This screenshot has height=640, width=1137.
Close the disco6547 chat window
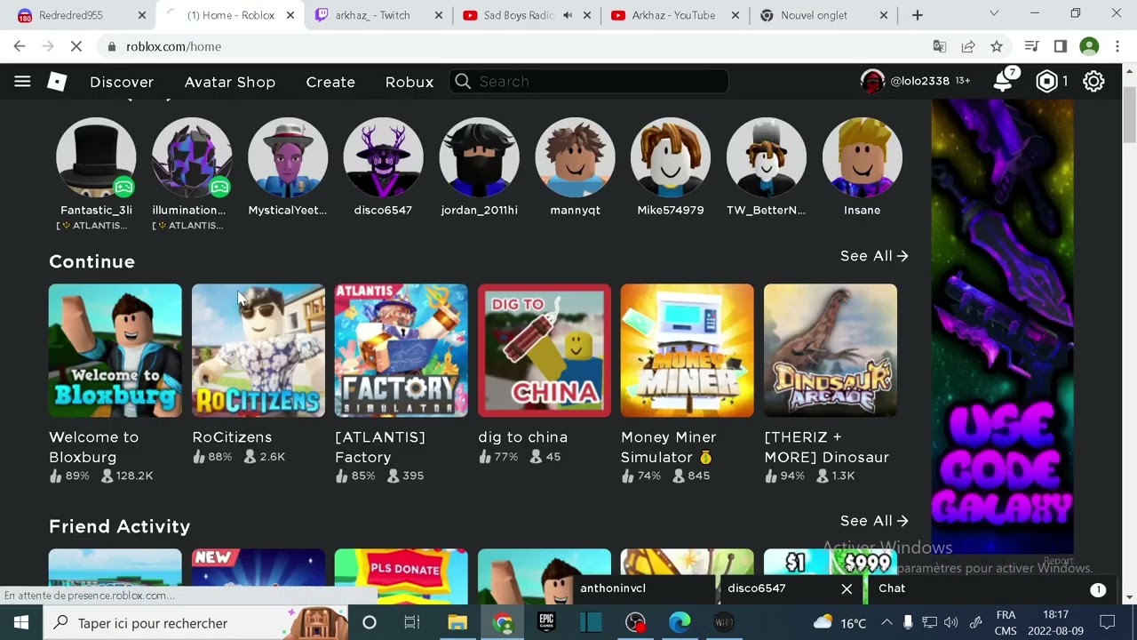pos(847,588)
